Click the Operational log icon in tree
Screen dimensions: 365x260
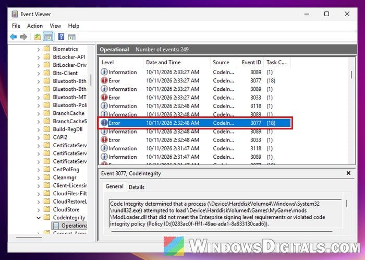[55, 226]
